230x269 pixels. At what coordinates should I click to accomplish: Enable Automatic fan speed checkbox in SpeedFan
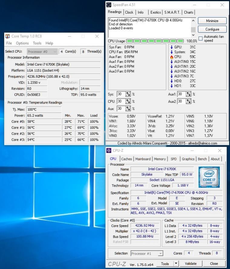[x=200, y=38]
